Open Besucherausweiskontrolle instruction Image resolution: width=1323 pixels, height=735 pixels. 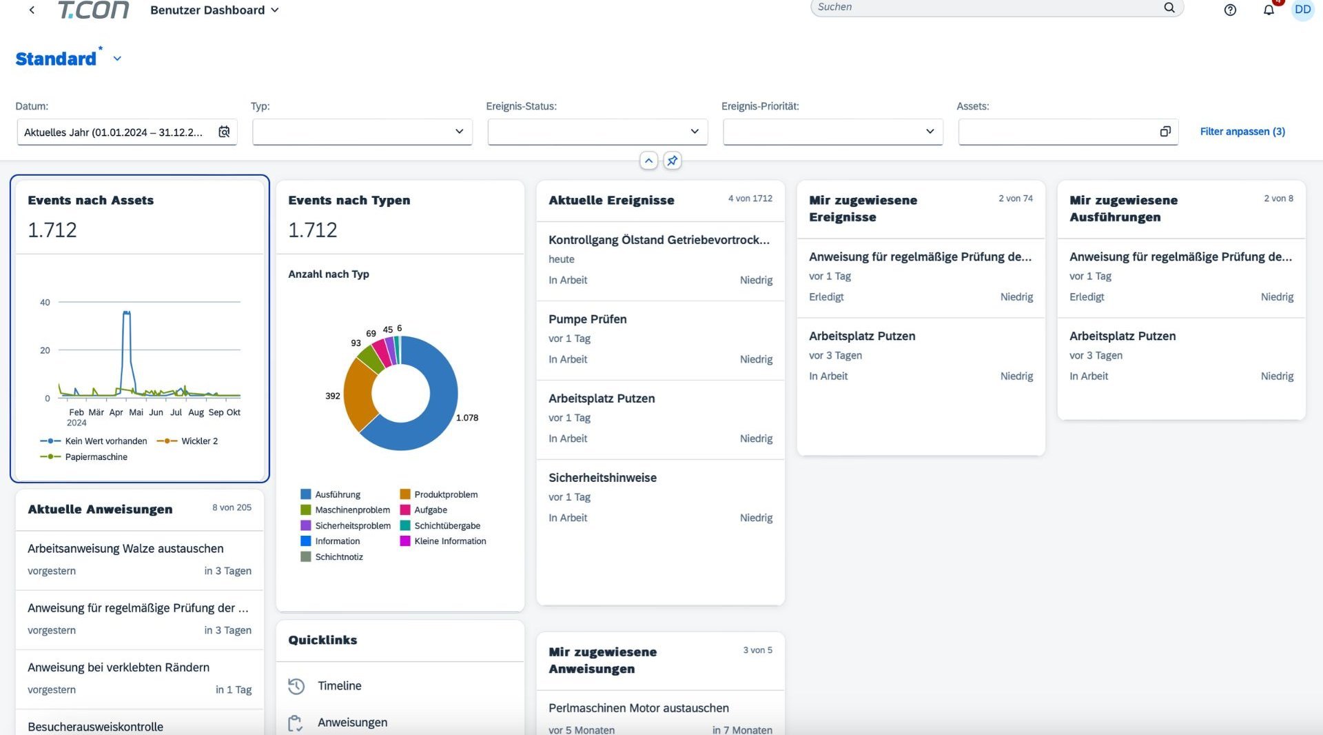(x=140, y=724)
